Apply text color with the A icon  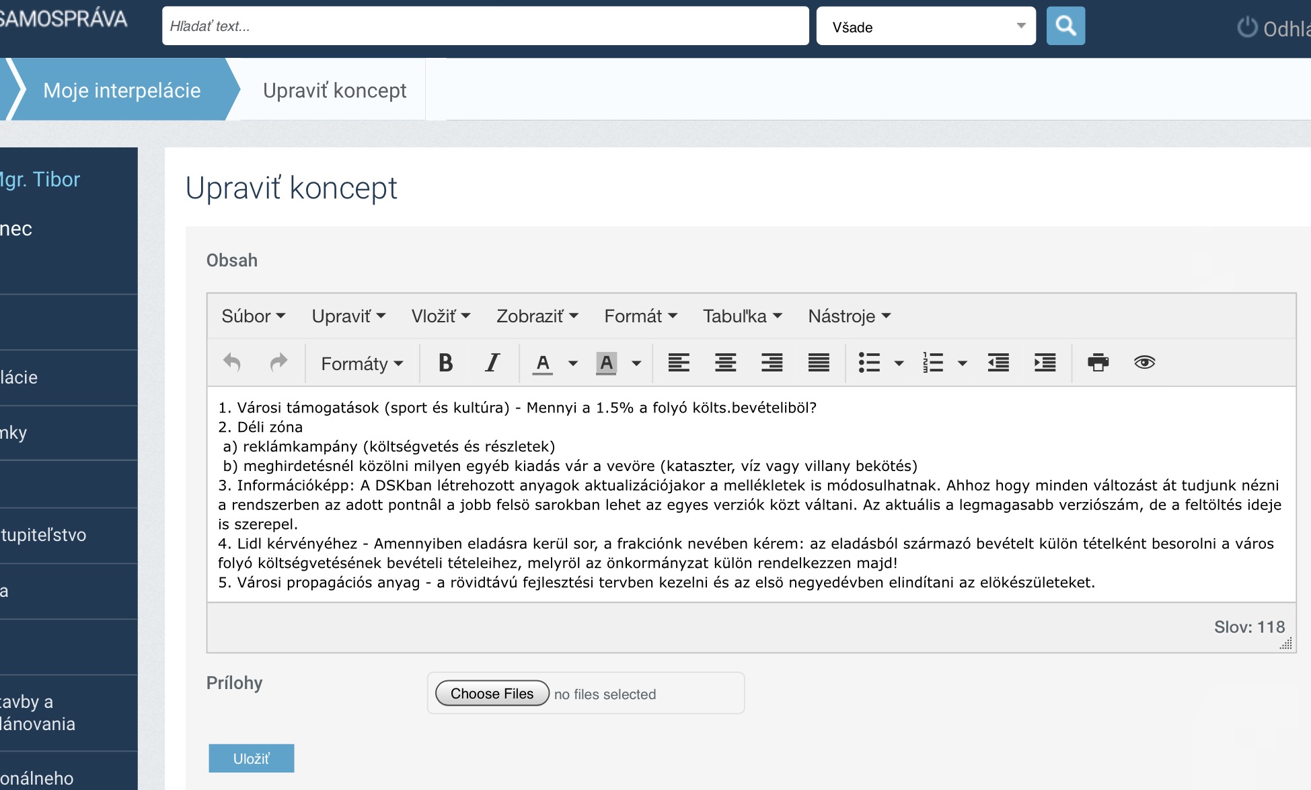pos(542,363)
